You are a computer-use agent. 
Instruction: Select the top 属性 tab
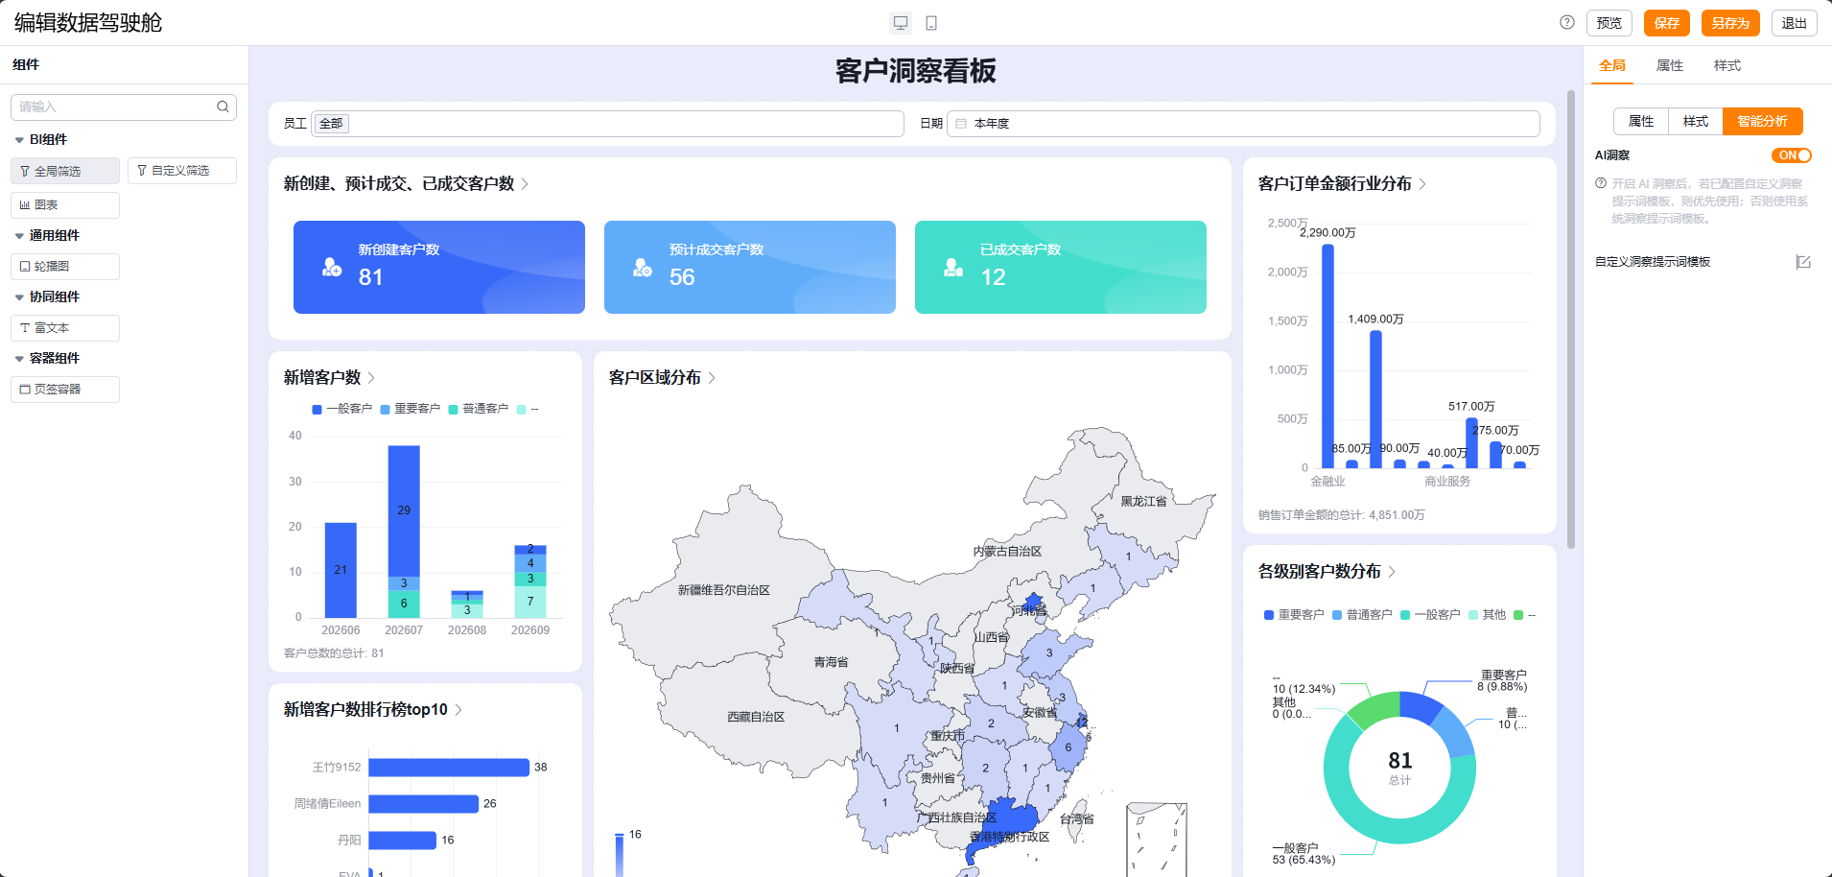(1670, 65)
